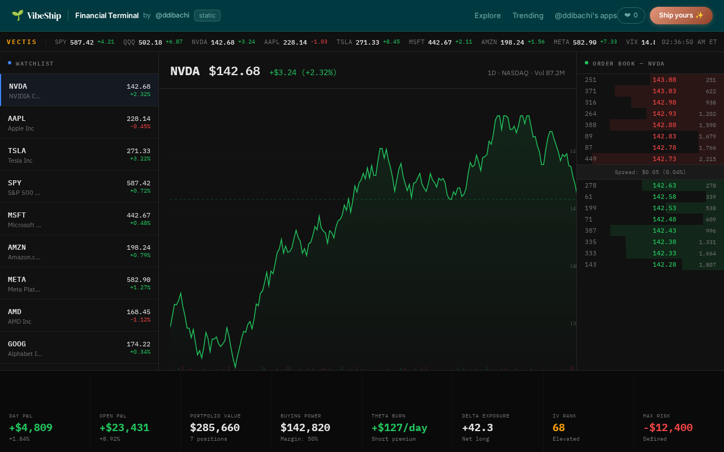Click the Open P&L value +$23,431
The width and height of the screenshot is (724, 452).
124,428
